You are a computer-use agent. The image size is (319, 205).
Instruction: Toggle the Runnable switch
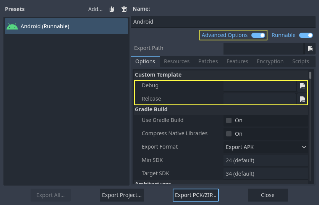click(306, 35)
